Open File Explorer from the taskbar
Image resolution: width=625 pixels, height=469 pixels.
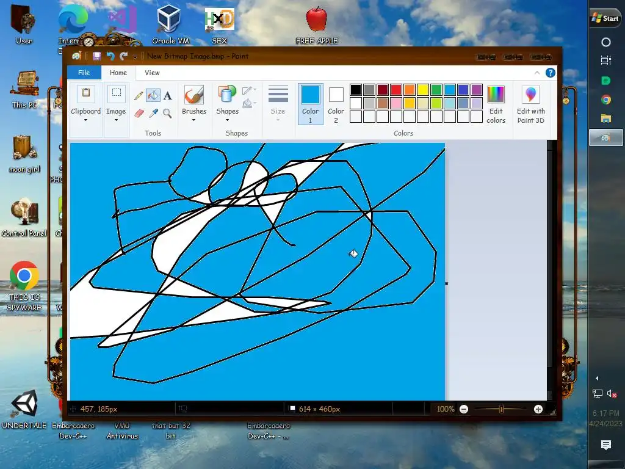606,118
